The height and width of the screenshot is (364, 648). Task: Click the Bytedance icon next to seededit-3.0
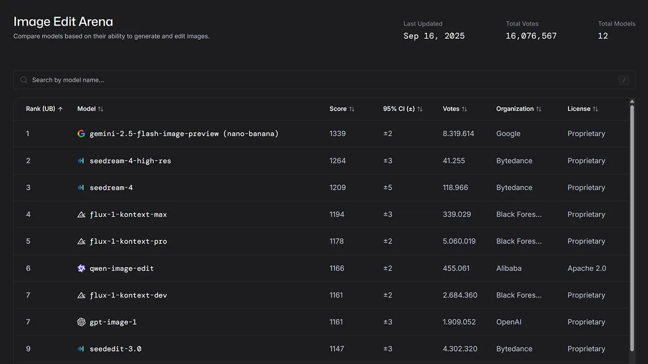click(81, 349)
